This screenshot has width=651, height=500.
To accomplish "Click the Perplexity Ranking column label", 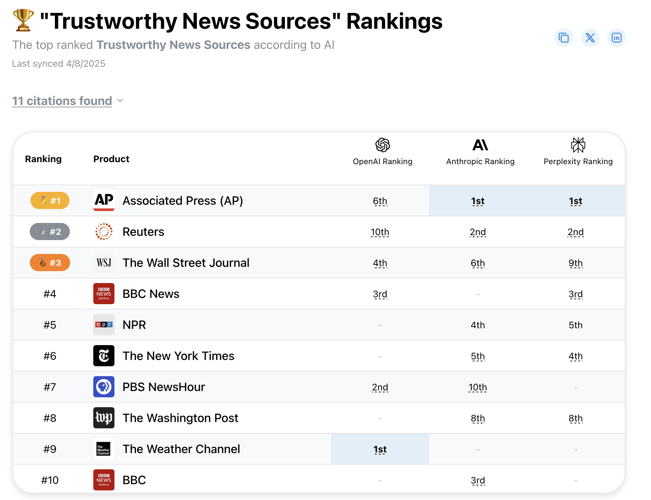I will 578,161.
